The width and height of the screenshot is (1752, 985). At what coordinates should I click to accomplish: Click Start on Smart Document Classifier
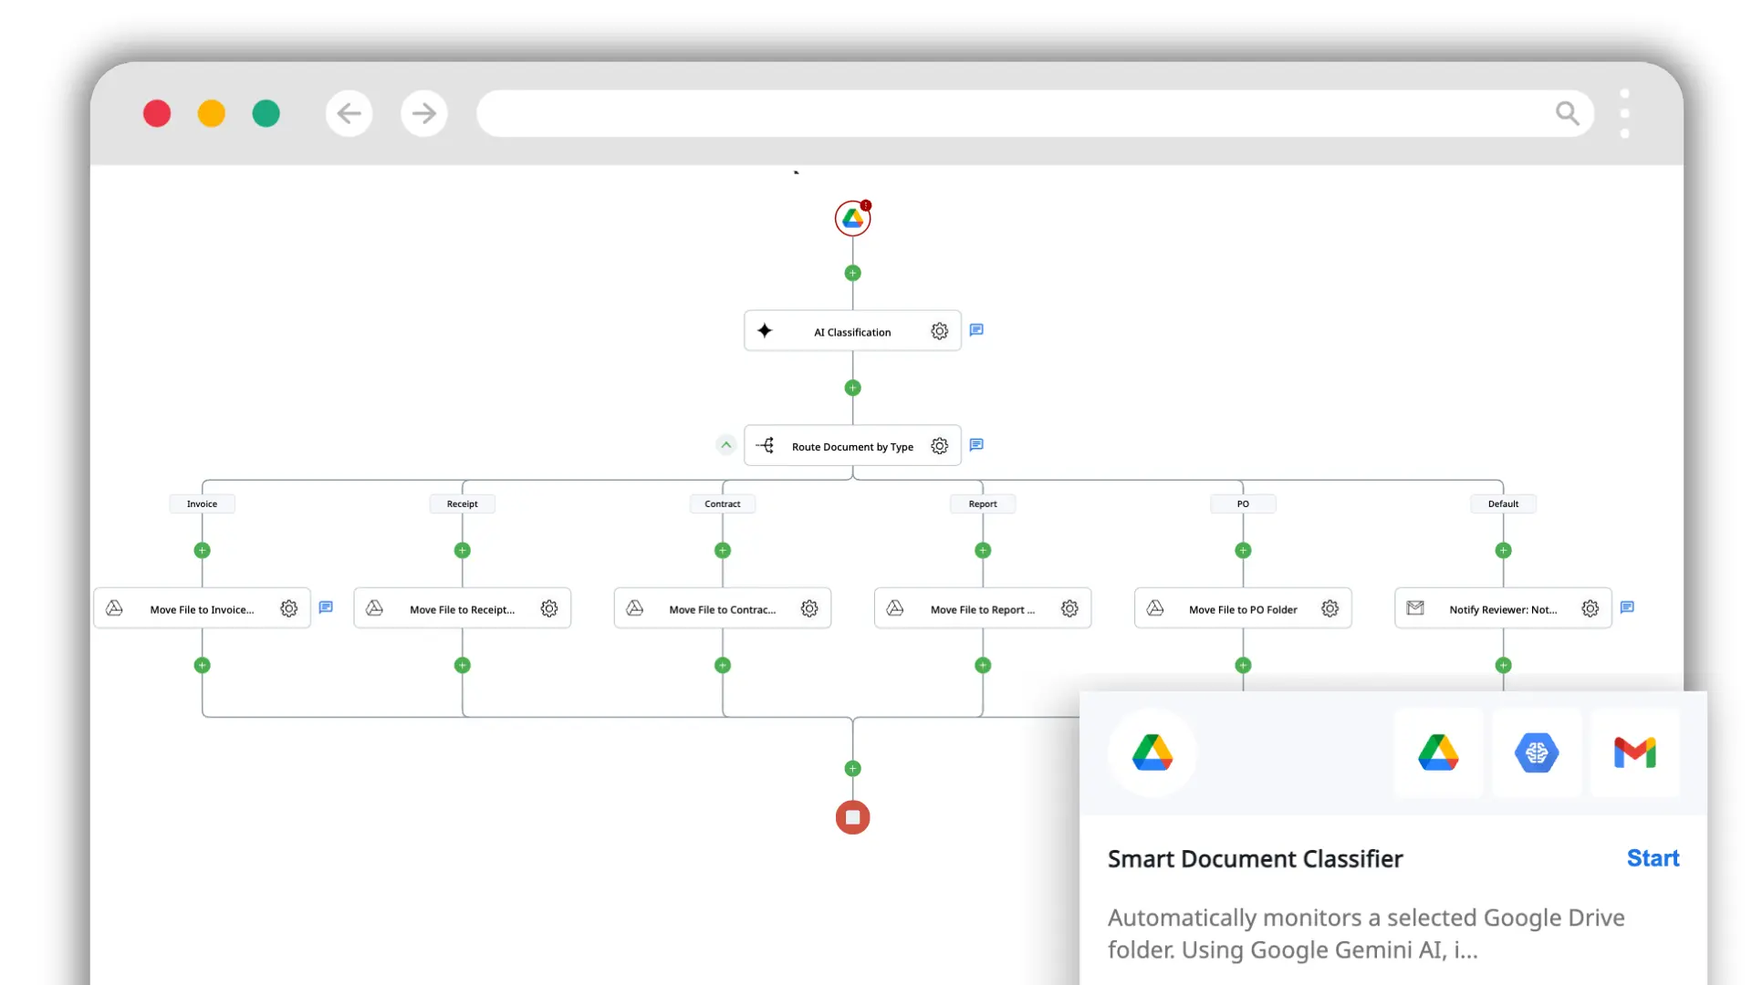[1653, 858]
